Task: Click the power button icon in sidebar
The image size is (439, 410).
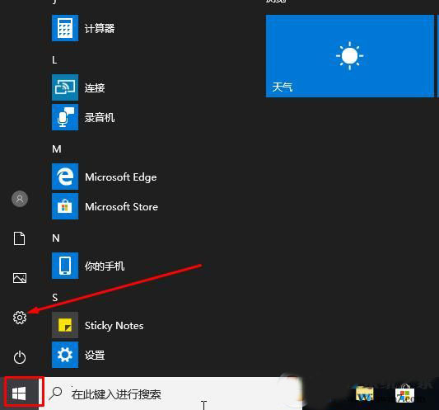Action: point(20,357)
